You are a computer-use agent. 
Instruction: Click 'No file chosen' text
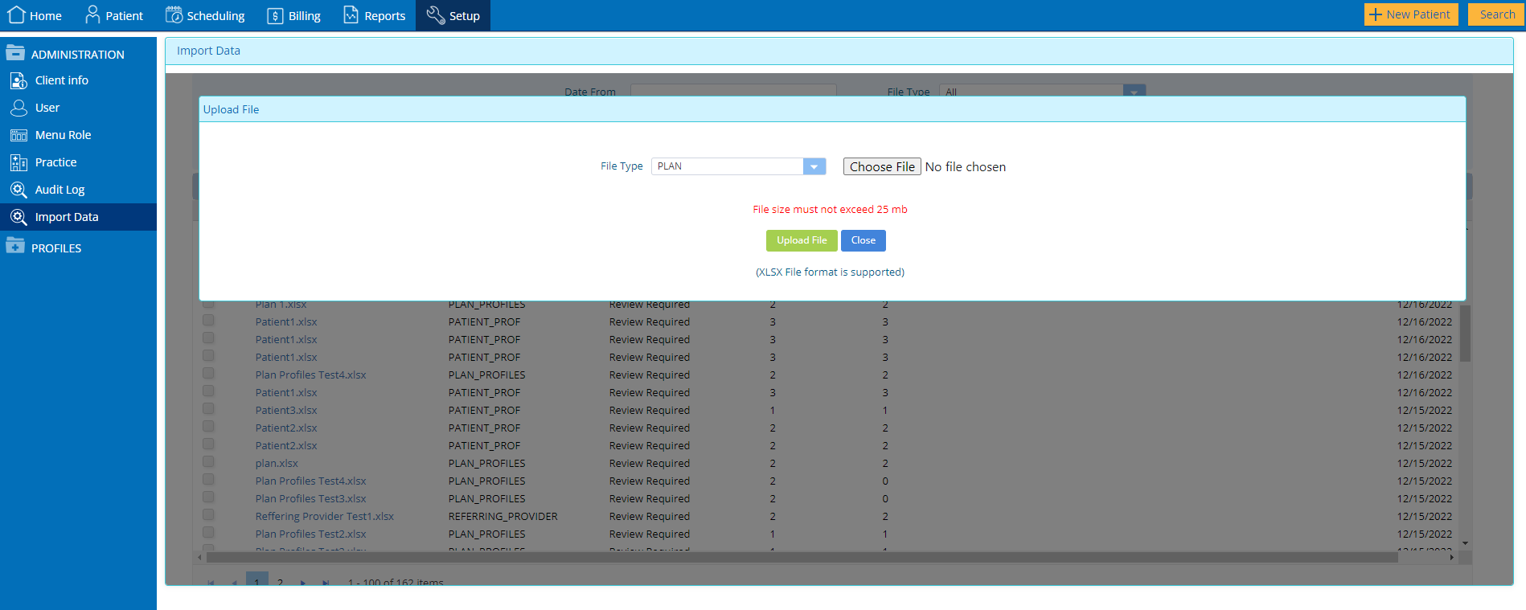tap(965, 166)
